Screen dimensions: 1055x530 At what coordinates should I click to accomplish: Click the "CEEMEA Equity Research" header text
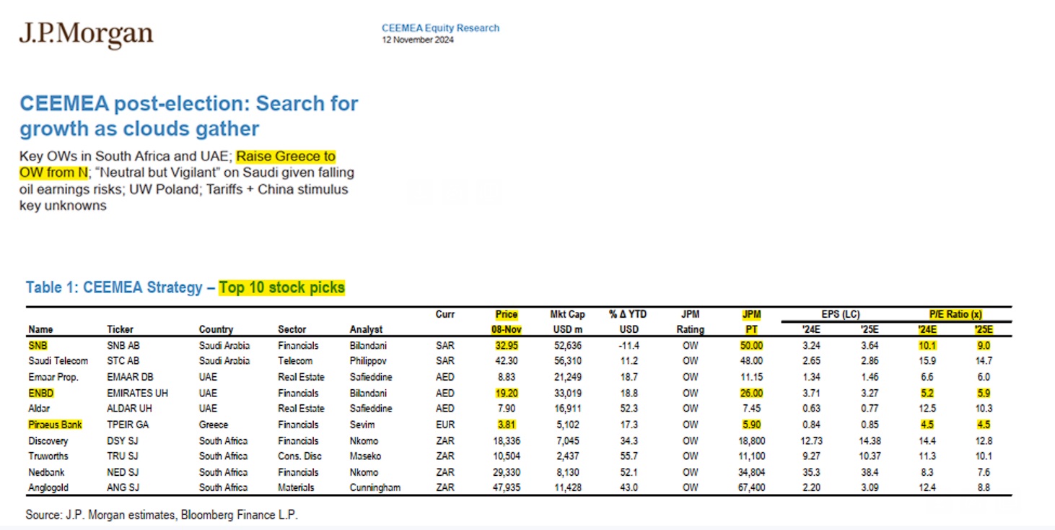click(440, 28)
